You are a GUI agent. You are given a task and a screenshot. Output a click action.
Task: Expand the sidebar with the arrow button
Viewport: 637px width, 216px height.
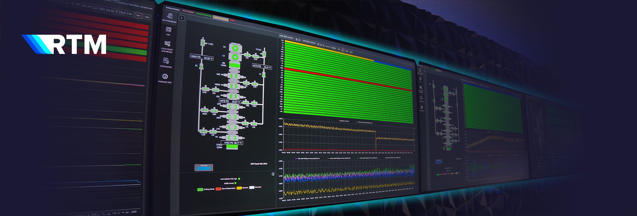point(182,18)
